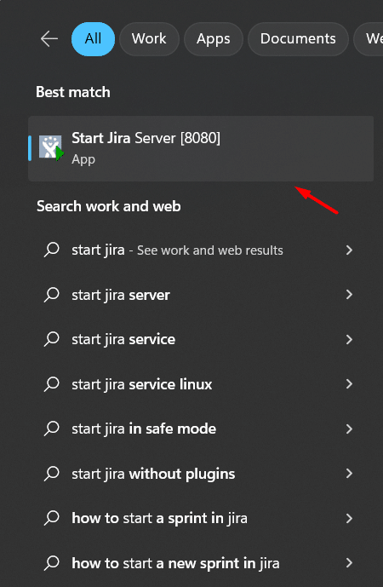The image size is (383, 587).
Task: Go back with the left arrow icon
Action: pos(49,38)
